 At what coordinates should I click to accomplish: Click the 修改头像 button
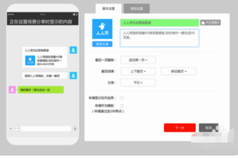(x=102, y=44)
